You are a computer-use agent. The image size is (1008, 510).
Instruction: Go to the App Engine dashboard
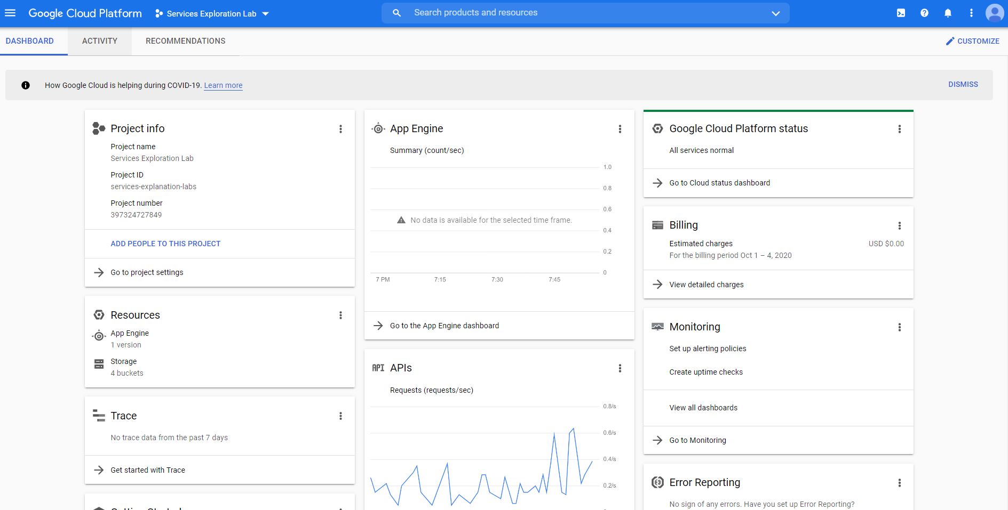(444, 326)
